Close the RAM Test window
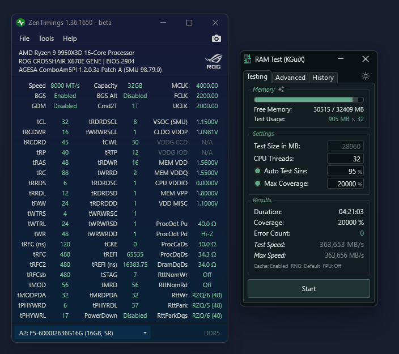The height and width of the screenshot is (354, 399). point(366,59)
